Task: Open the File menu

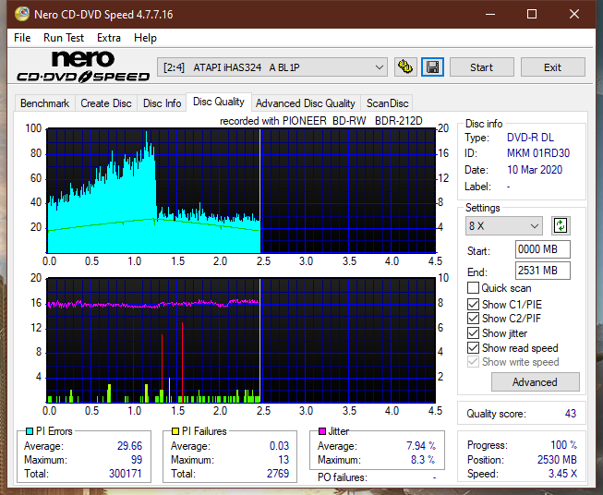Action: 22,38
